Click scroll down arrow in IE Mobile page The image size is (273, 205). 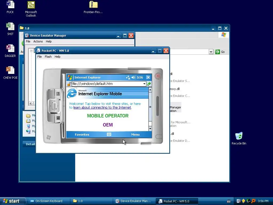tap(150, 129)
